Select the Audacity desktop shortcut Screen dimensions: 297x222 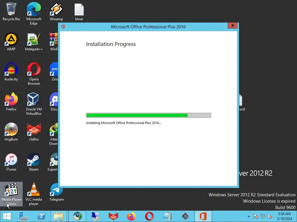pos(11,72)
